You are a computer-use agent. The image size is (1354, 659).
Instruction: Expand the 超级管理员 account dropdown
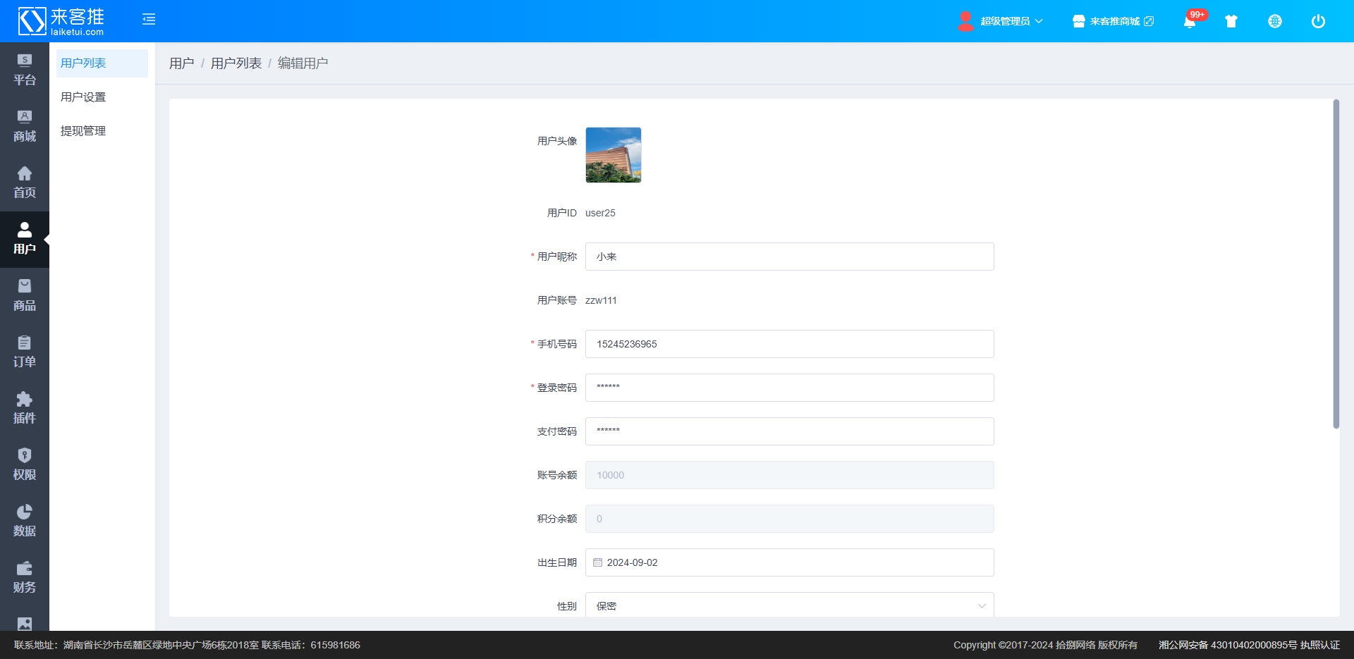pyautogui.click(x=1001, y=21)
